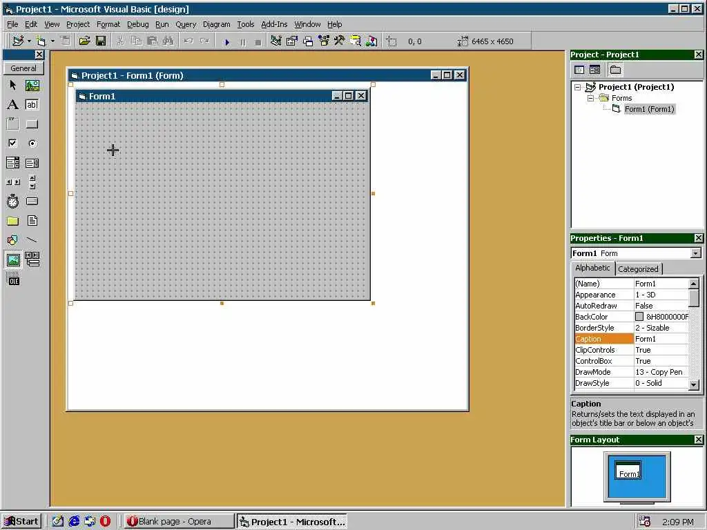Select the DrawMode '13 - Copy Pen' value

661,372
